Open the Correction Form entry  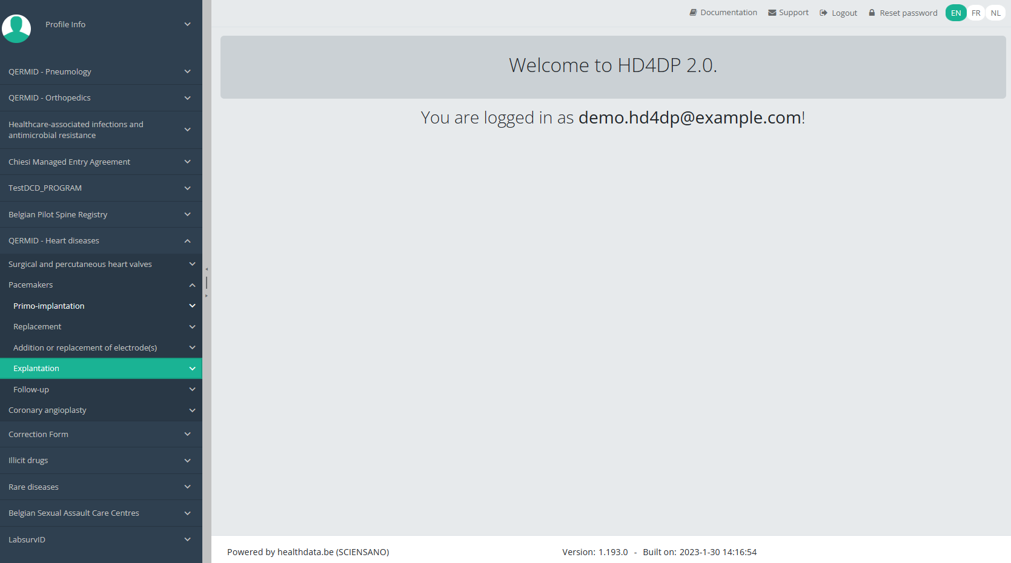pyautogui.click(x=38, y=435)
